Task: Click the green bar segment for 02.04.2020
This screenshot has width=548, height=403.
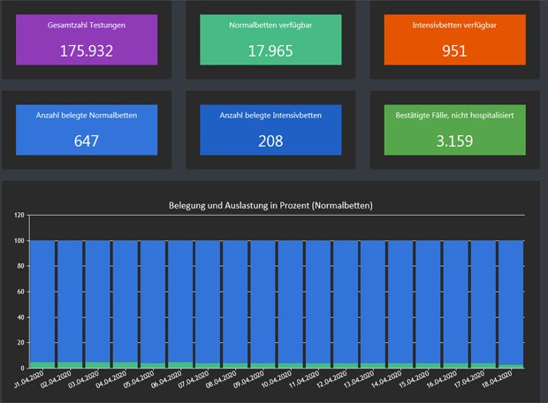Action: (71, 364)
